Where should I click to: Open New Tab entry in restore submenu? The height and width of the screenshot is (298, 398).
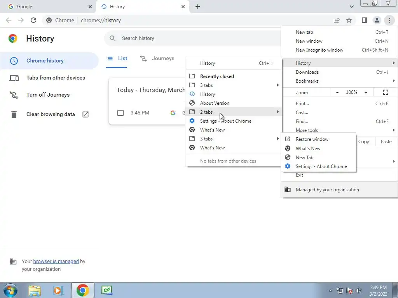click(319, 158)
